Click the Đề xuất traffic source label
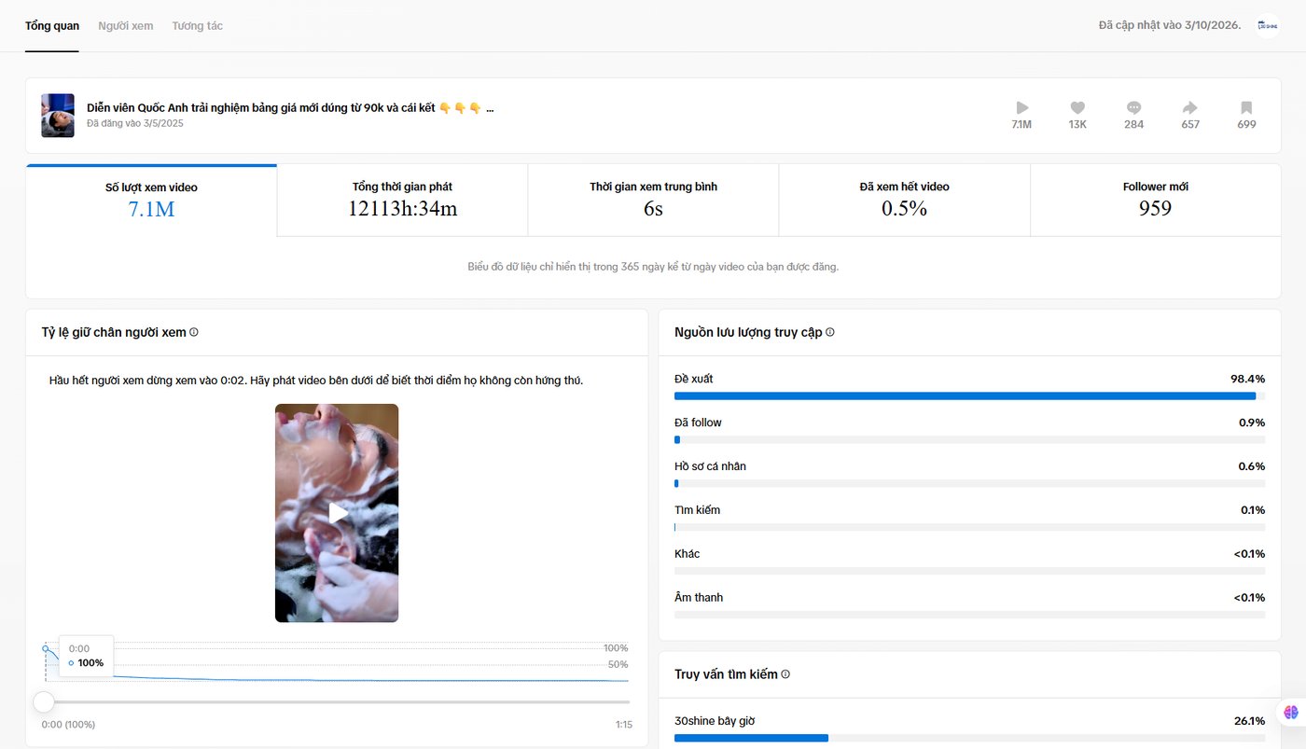 point(694,379)
